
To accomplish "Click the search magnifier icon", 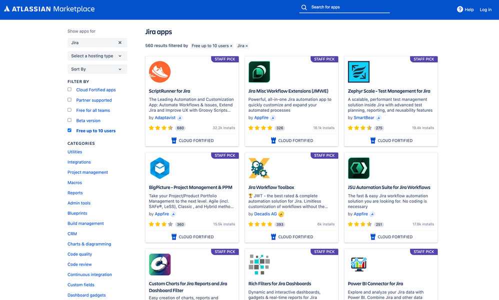I will tap(304, 7).
